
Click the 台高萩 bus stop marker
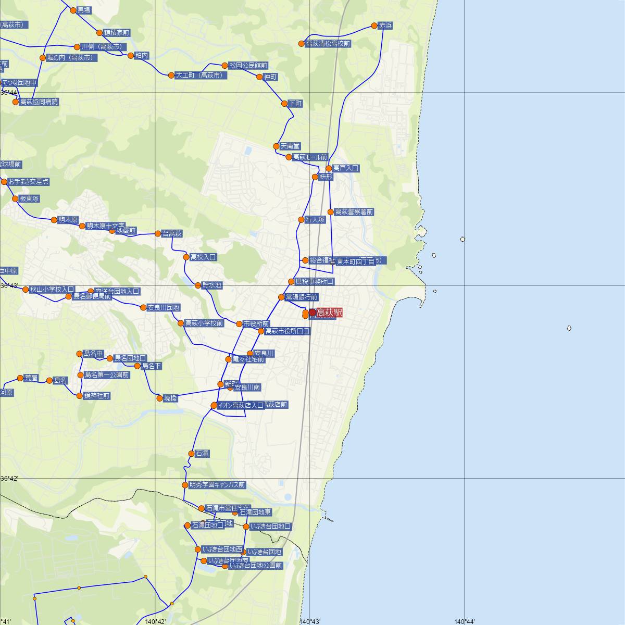click(158, 234)
